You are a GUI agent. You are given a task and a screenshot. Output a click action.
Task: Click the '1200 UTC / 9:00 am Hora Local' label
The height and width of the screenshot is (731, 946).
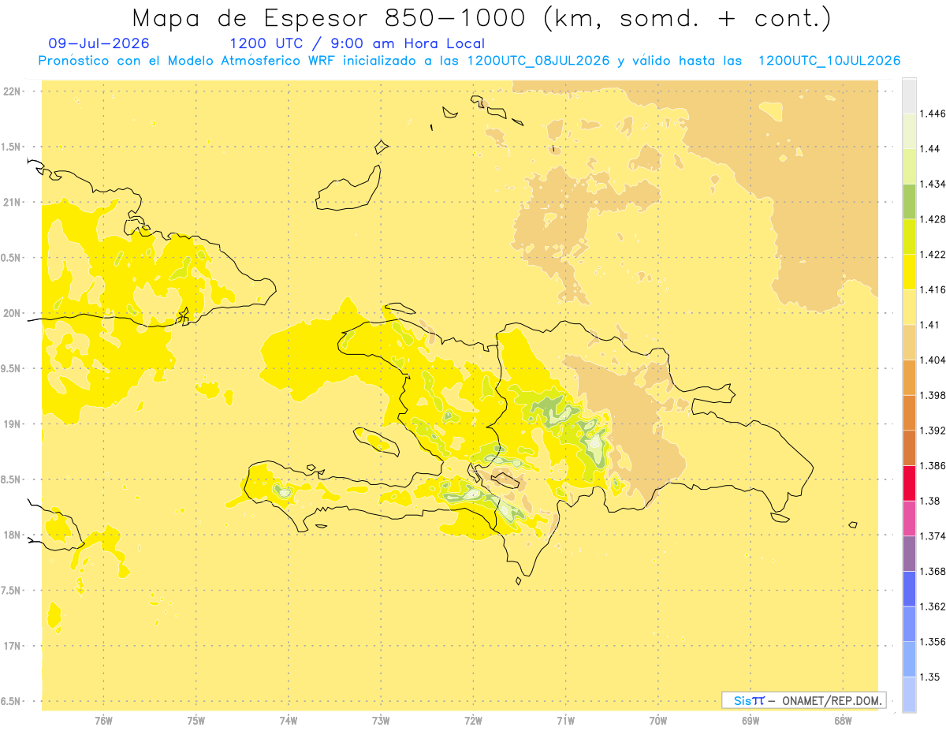(357, 44)
